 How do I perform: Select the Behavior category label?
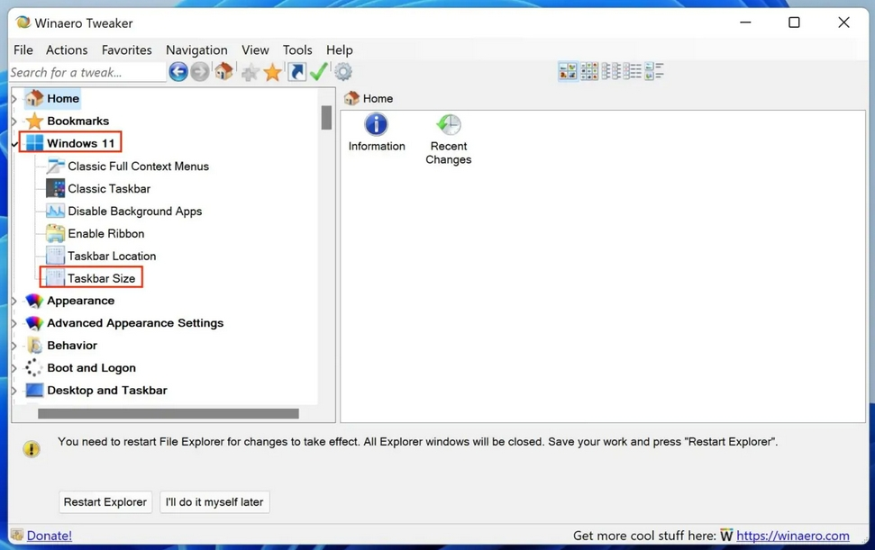coord(72,345)
